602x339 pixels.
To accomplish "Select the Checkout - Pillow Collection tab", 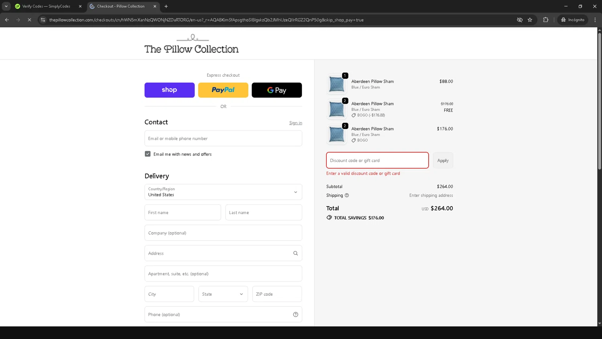I will coord(121,6).
